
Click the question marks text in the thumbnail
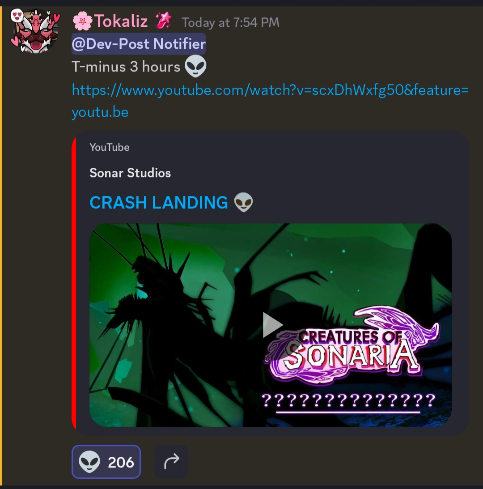click(x=348, y=401)
